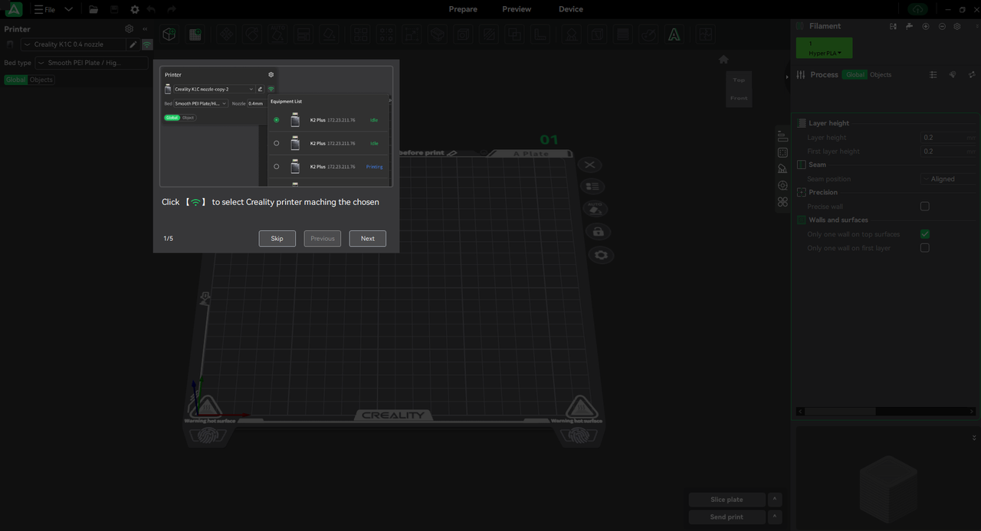Switch Printer panel to Global mode
This screenshot has height=531, width=981.
click(x=15, y=80)
